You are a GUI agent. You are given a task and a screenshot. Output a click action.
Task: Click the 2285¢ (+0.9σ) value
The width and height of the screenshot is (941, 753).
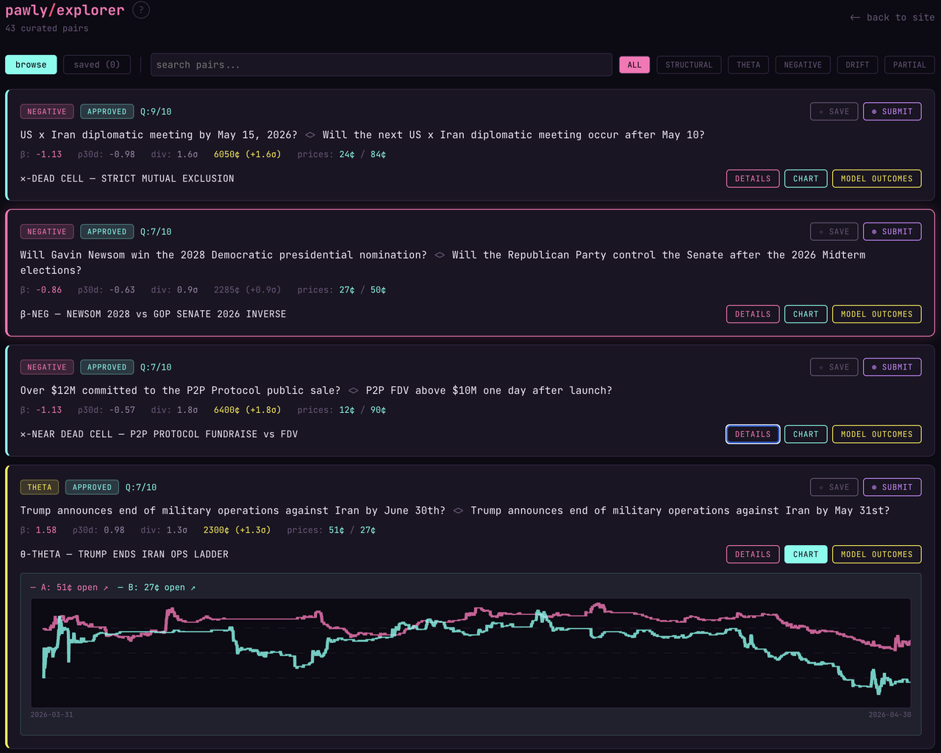click(248, 290)
